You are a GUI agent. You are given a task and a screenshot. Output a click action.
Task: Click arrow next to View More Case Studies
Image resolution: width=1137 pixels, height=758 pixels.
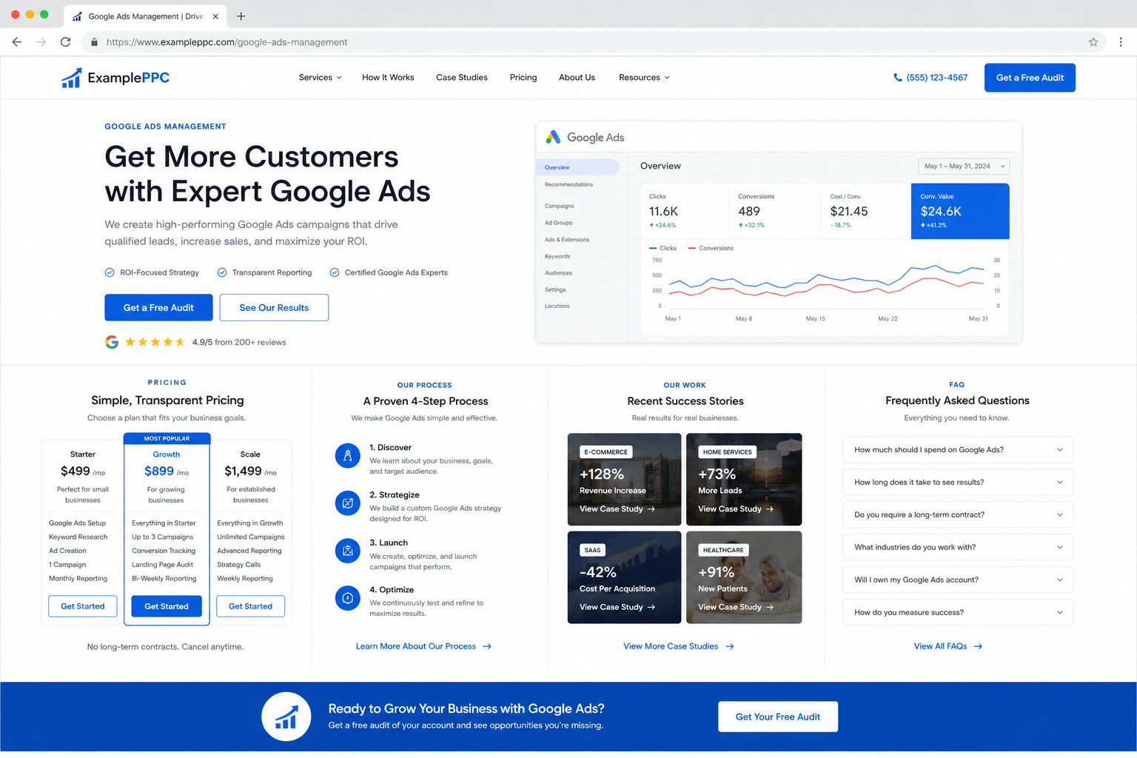[729, 646]
